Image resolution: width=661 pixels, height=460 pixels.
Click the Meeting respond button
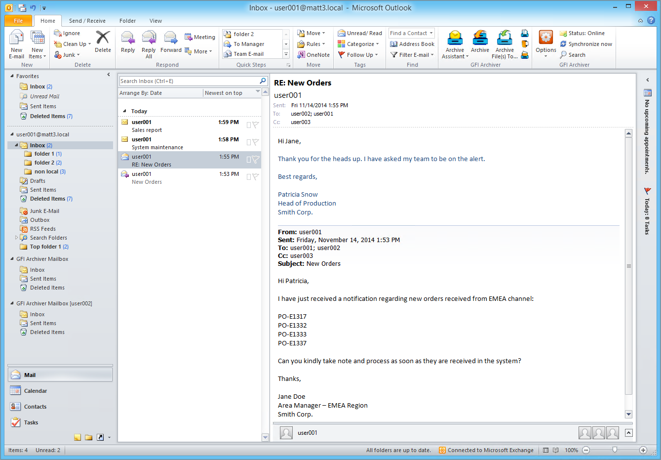tap(200, 37)
